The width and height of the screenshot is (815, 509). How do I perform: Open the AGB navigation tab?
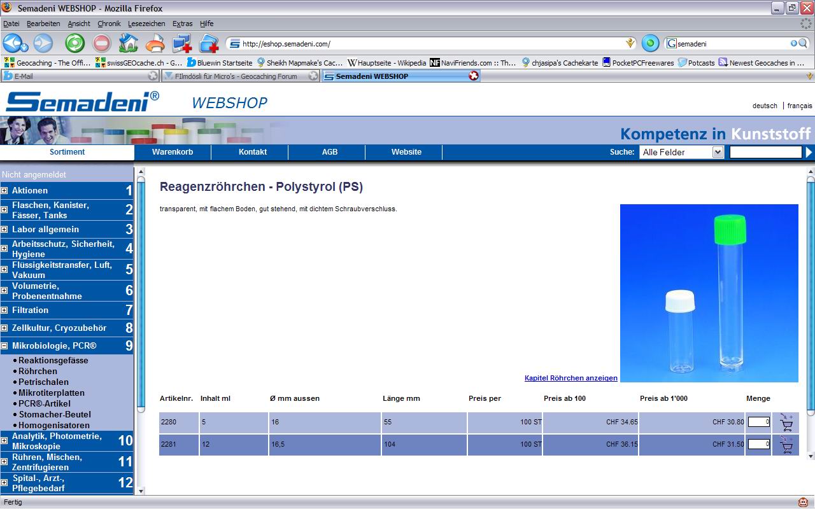tap(330, 152)
